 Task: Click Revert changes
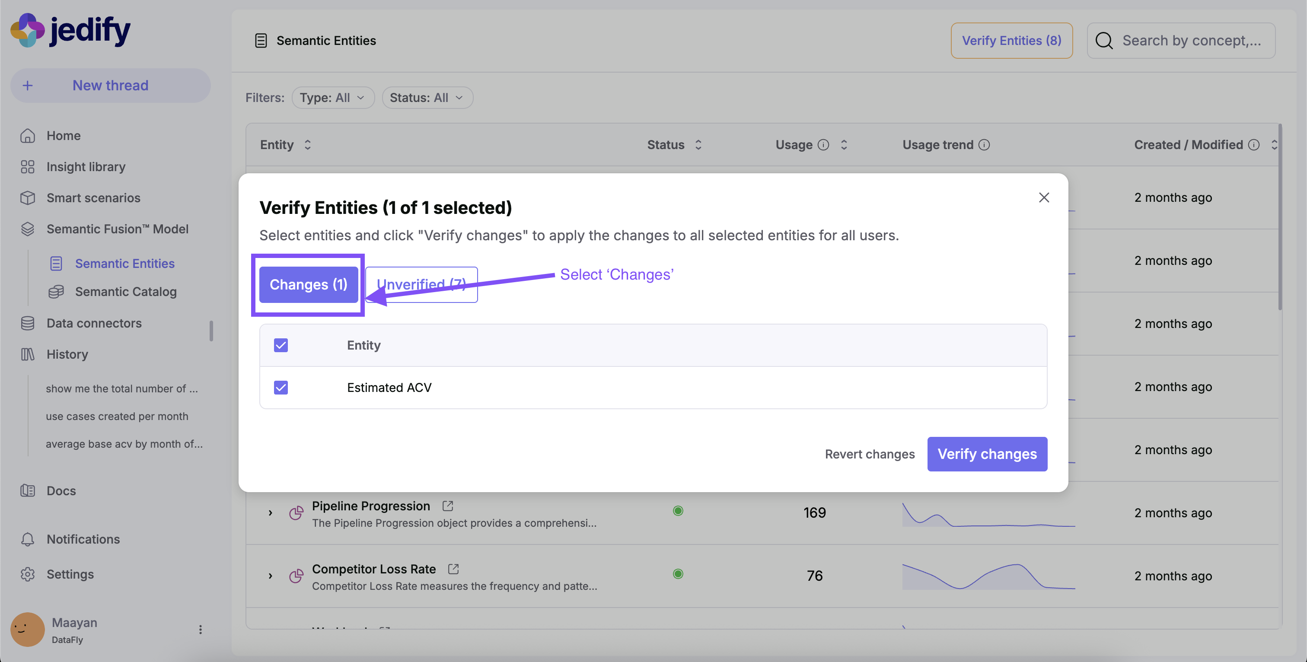coord(870,454)
